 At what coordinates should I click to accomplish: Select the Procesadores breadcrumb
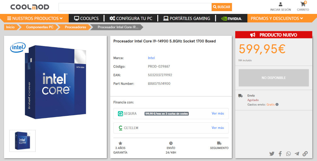tap(75, 27)
